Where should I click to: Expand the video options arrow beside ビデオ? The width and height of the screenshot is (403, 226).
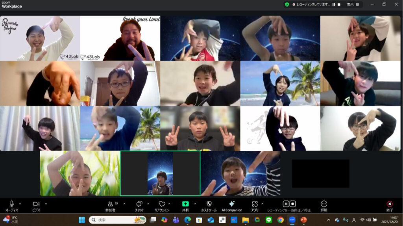[x=46, y=204]
